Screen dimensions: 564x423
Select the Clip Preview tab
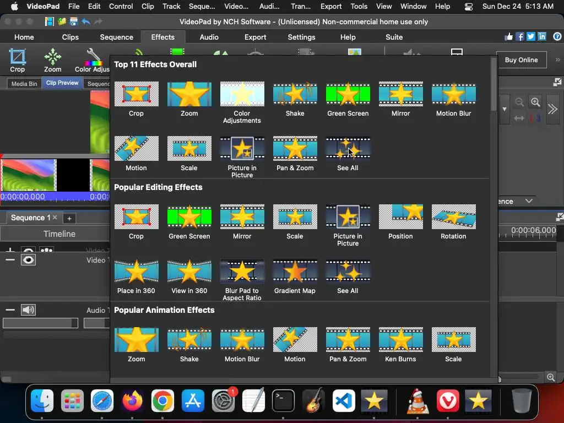click(x=62, y=83)
